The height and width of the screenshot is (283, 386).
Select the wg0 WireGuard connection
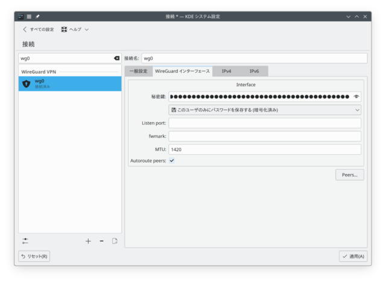[70, 84]
